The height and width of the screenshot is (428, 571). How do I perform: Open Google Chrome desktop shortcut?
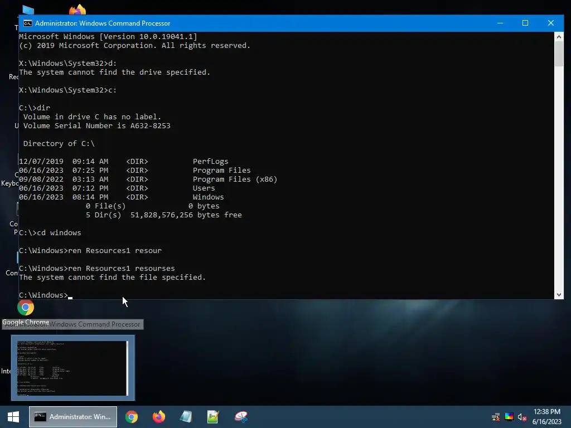(26, 312)
